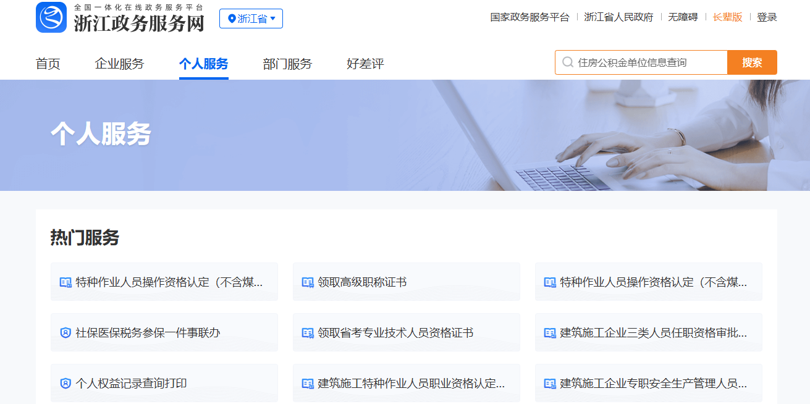Open the 企业服务 tab

tap(119, 64)
